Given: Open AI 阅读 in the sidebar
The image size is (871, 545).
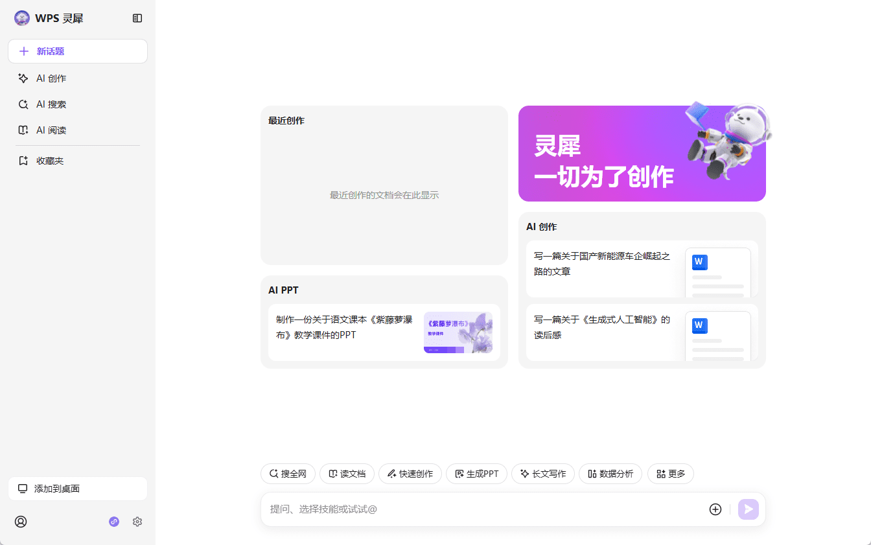Looking at the screenshot, I should (51, 130).
